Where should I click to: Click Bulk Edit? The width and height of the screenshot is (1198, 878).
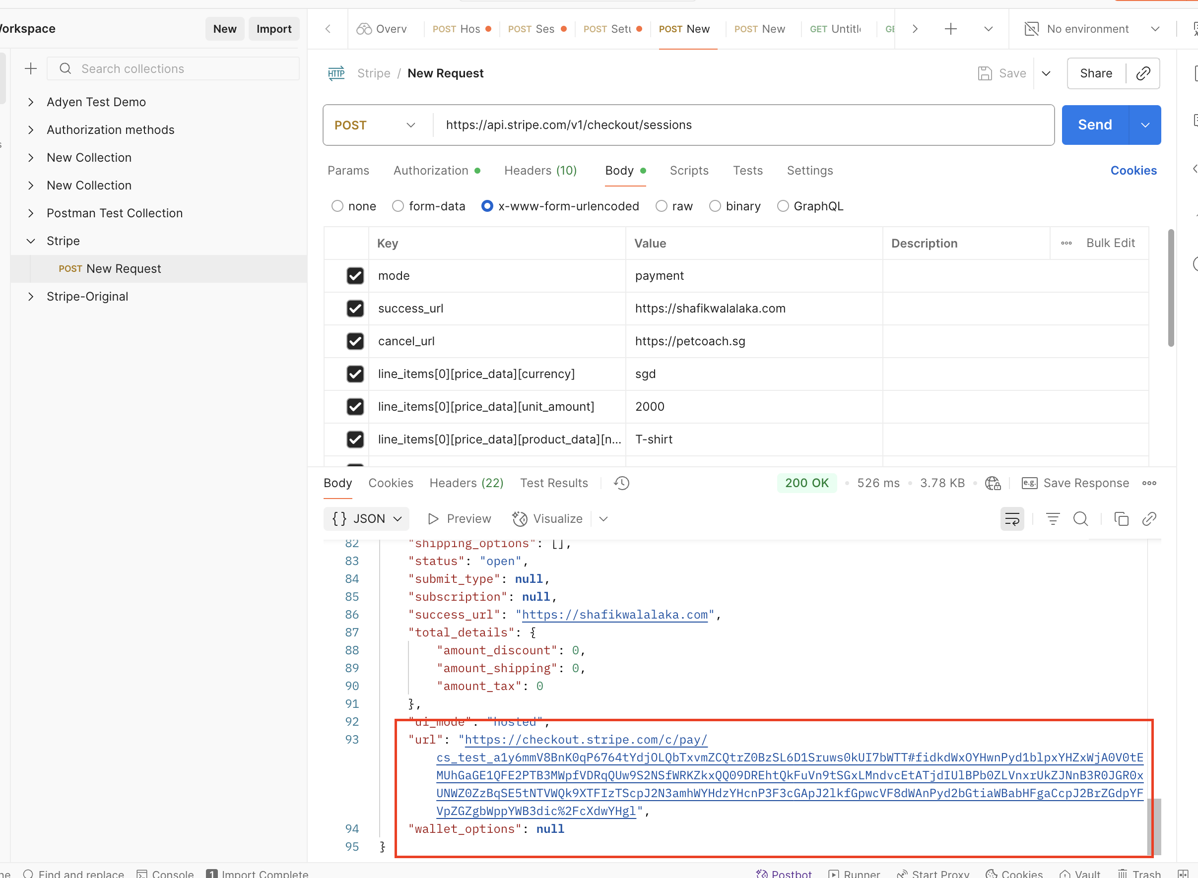click(1110, 243)
